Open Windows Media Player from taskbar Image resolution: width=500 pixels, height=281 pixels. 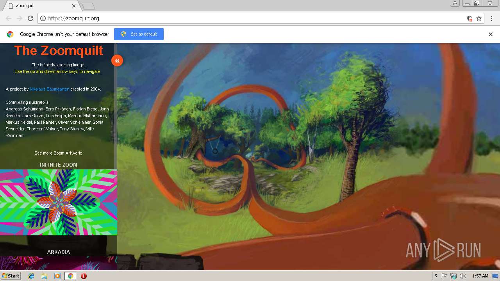click(57, 276)
